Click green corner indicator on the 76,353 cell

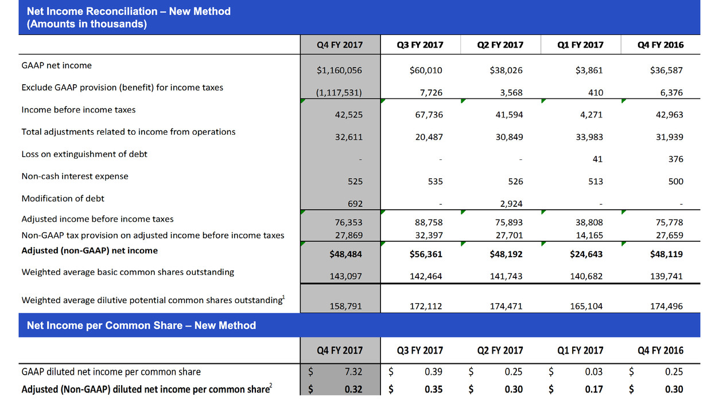304,213
